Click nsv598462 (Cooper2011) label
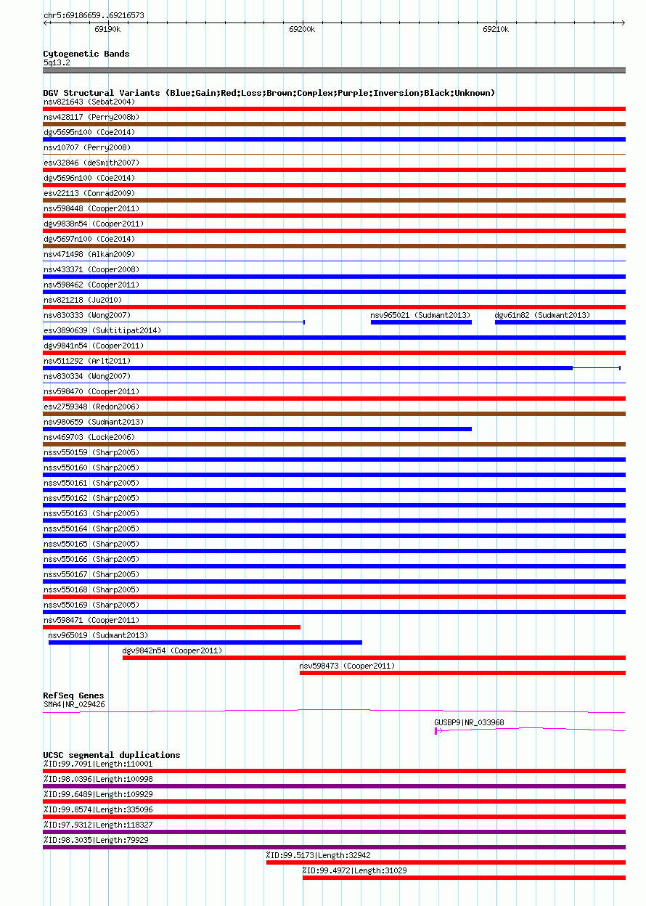This screenshot has height=906, width=646. point(91,285)
